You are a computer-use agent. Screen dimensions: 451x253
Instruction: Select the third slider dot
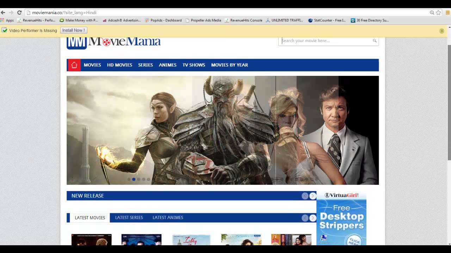(x=139, y=179)
